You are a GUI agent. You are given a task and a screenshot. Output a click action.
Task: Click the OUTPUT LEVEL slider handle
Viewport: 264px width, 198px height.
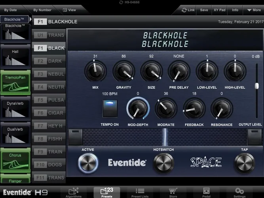coord(256,86)
